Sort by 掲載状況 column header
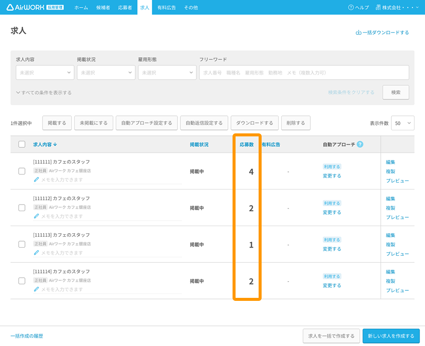 point(199,144)
